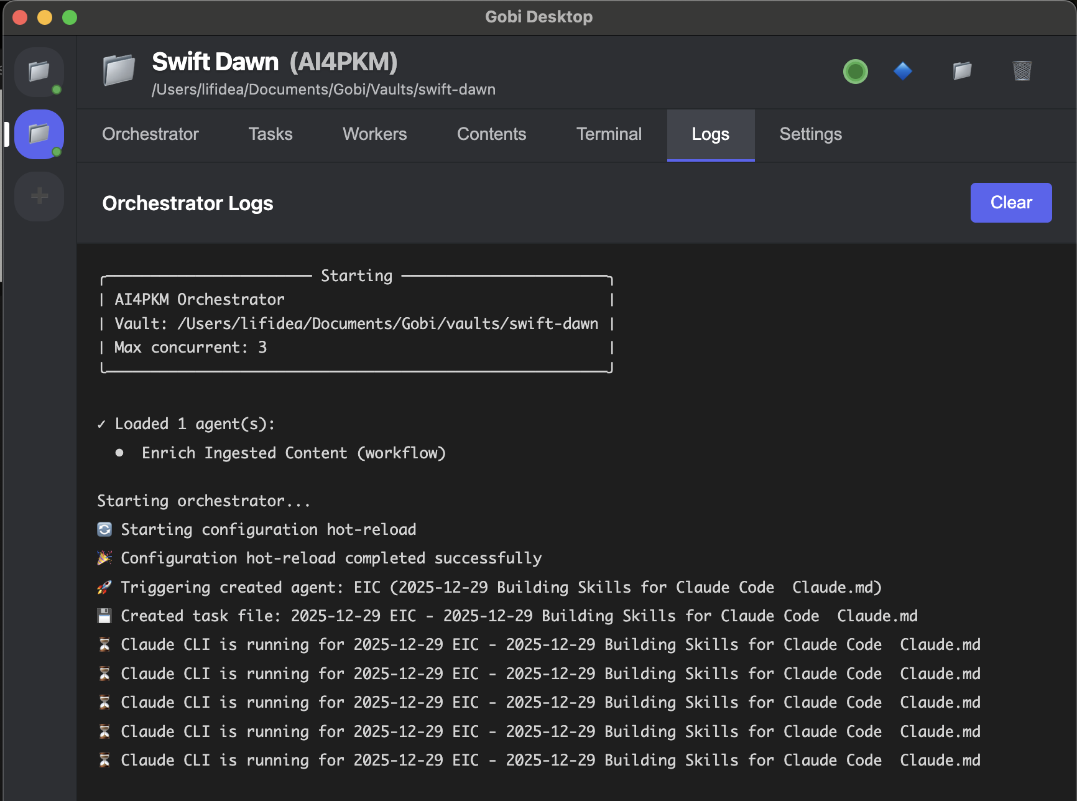Screen dimensions: 1077x801
Task: Open the Terminal tab
Action: (x=609, y=134)
